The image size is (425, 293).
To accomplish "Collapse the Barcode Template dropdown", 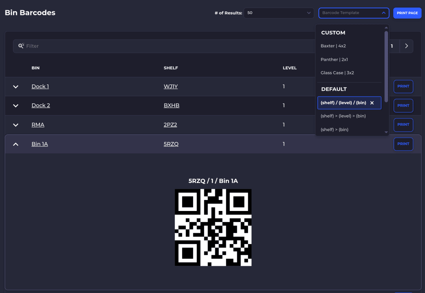I will click(384, 13).
